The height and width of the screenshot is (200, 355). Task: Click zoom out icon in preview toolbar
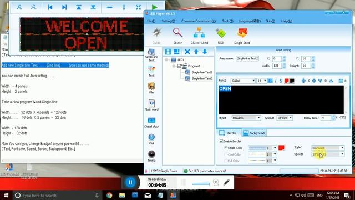[34, 7]
